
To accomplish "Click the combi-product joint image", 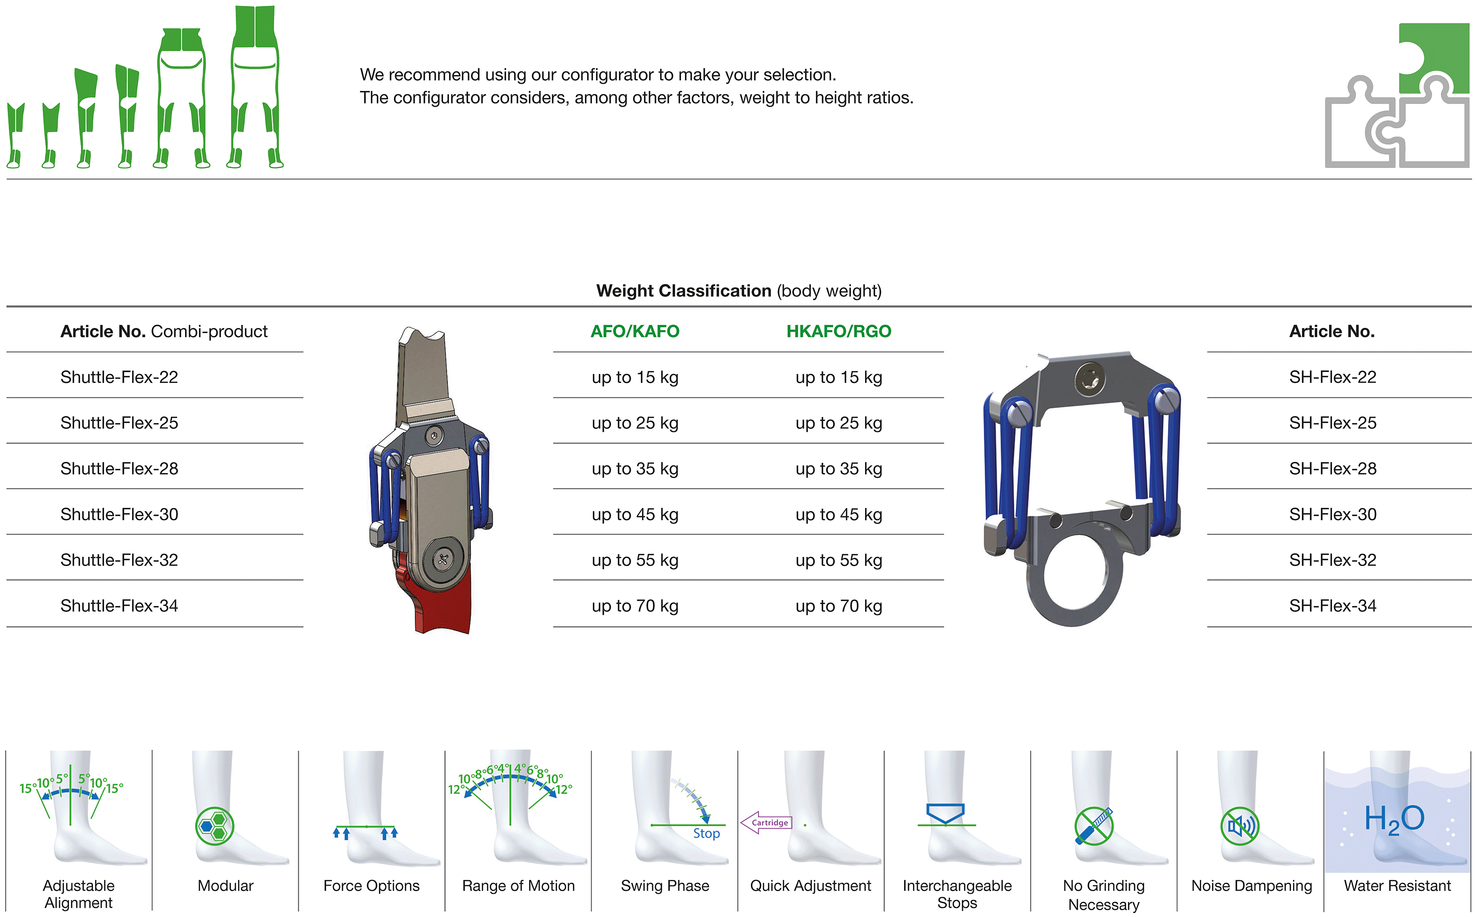I will (x=431, y=480).
